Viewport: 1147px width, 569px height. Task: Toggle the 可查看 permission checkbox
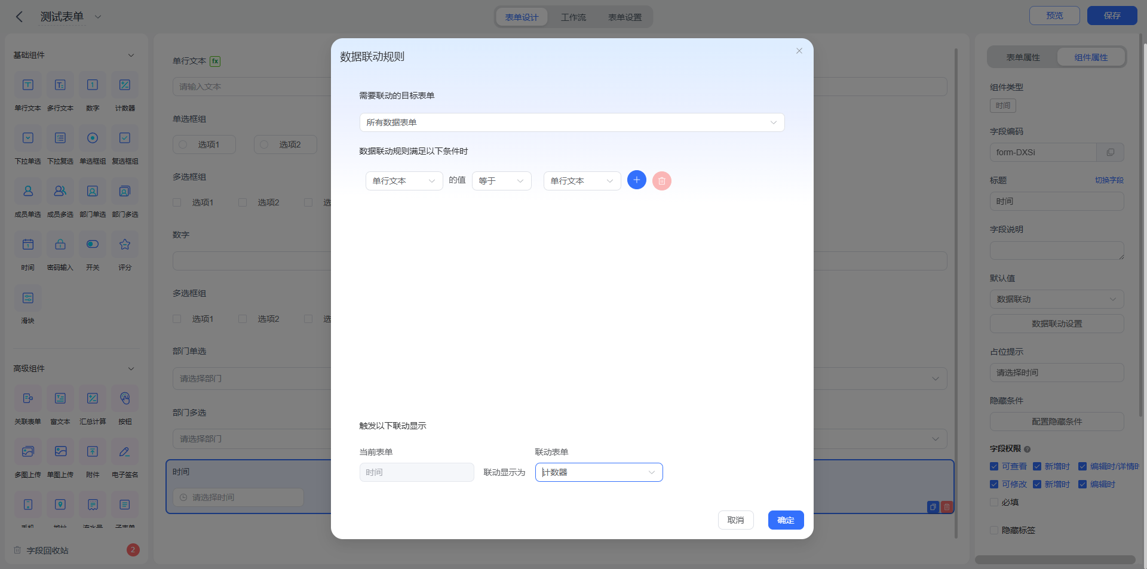[994, 466]
